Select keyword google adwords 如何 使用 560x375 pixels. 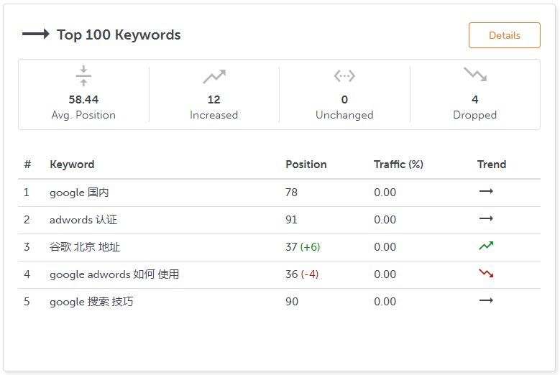[114, 274]
